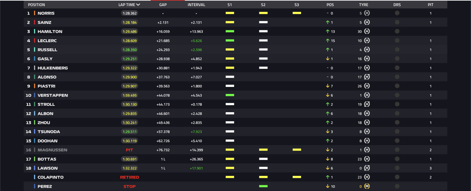Click driver name COLAPINTO

tap(50, 177)
